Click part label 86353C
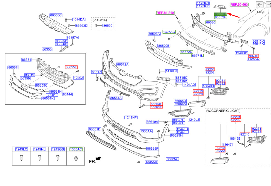 tap(56, 15)
